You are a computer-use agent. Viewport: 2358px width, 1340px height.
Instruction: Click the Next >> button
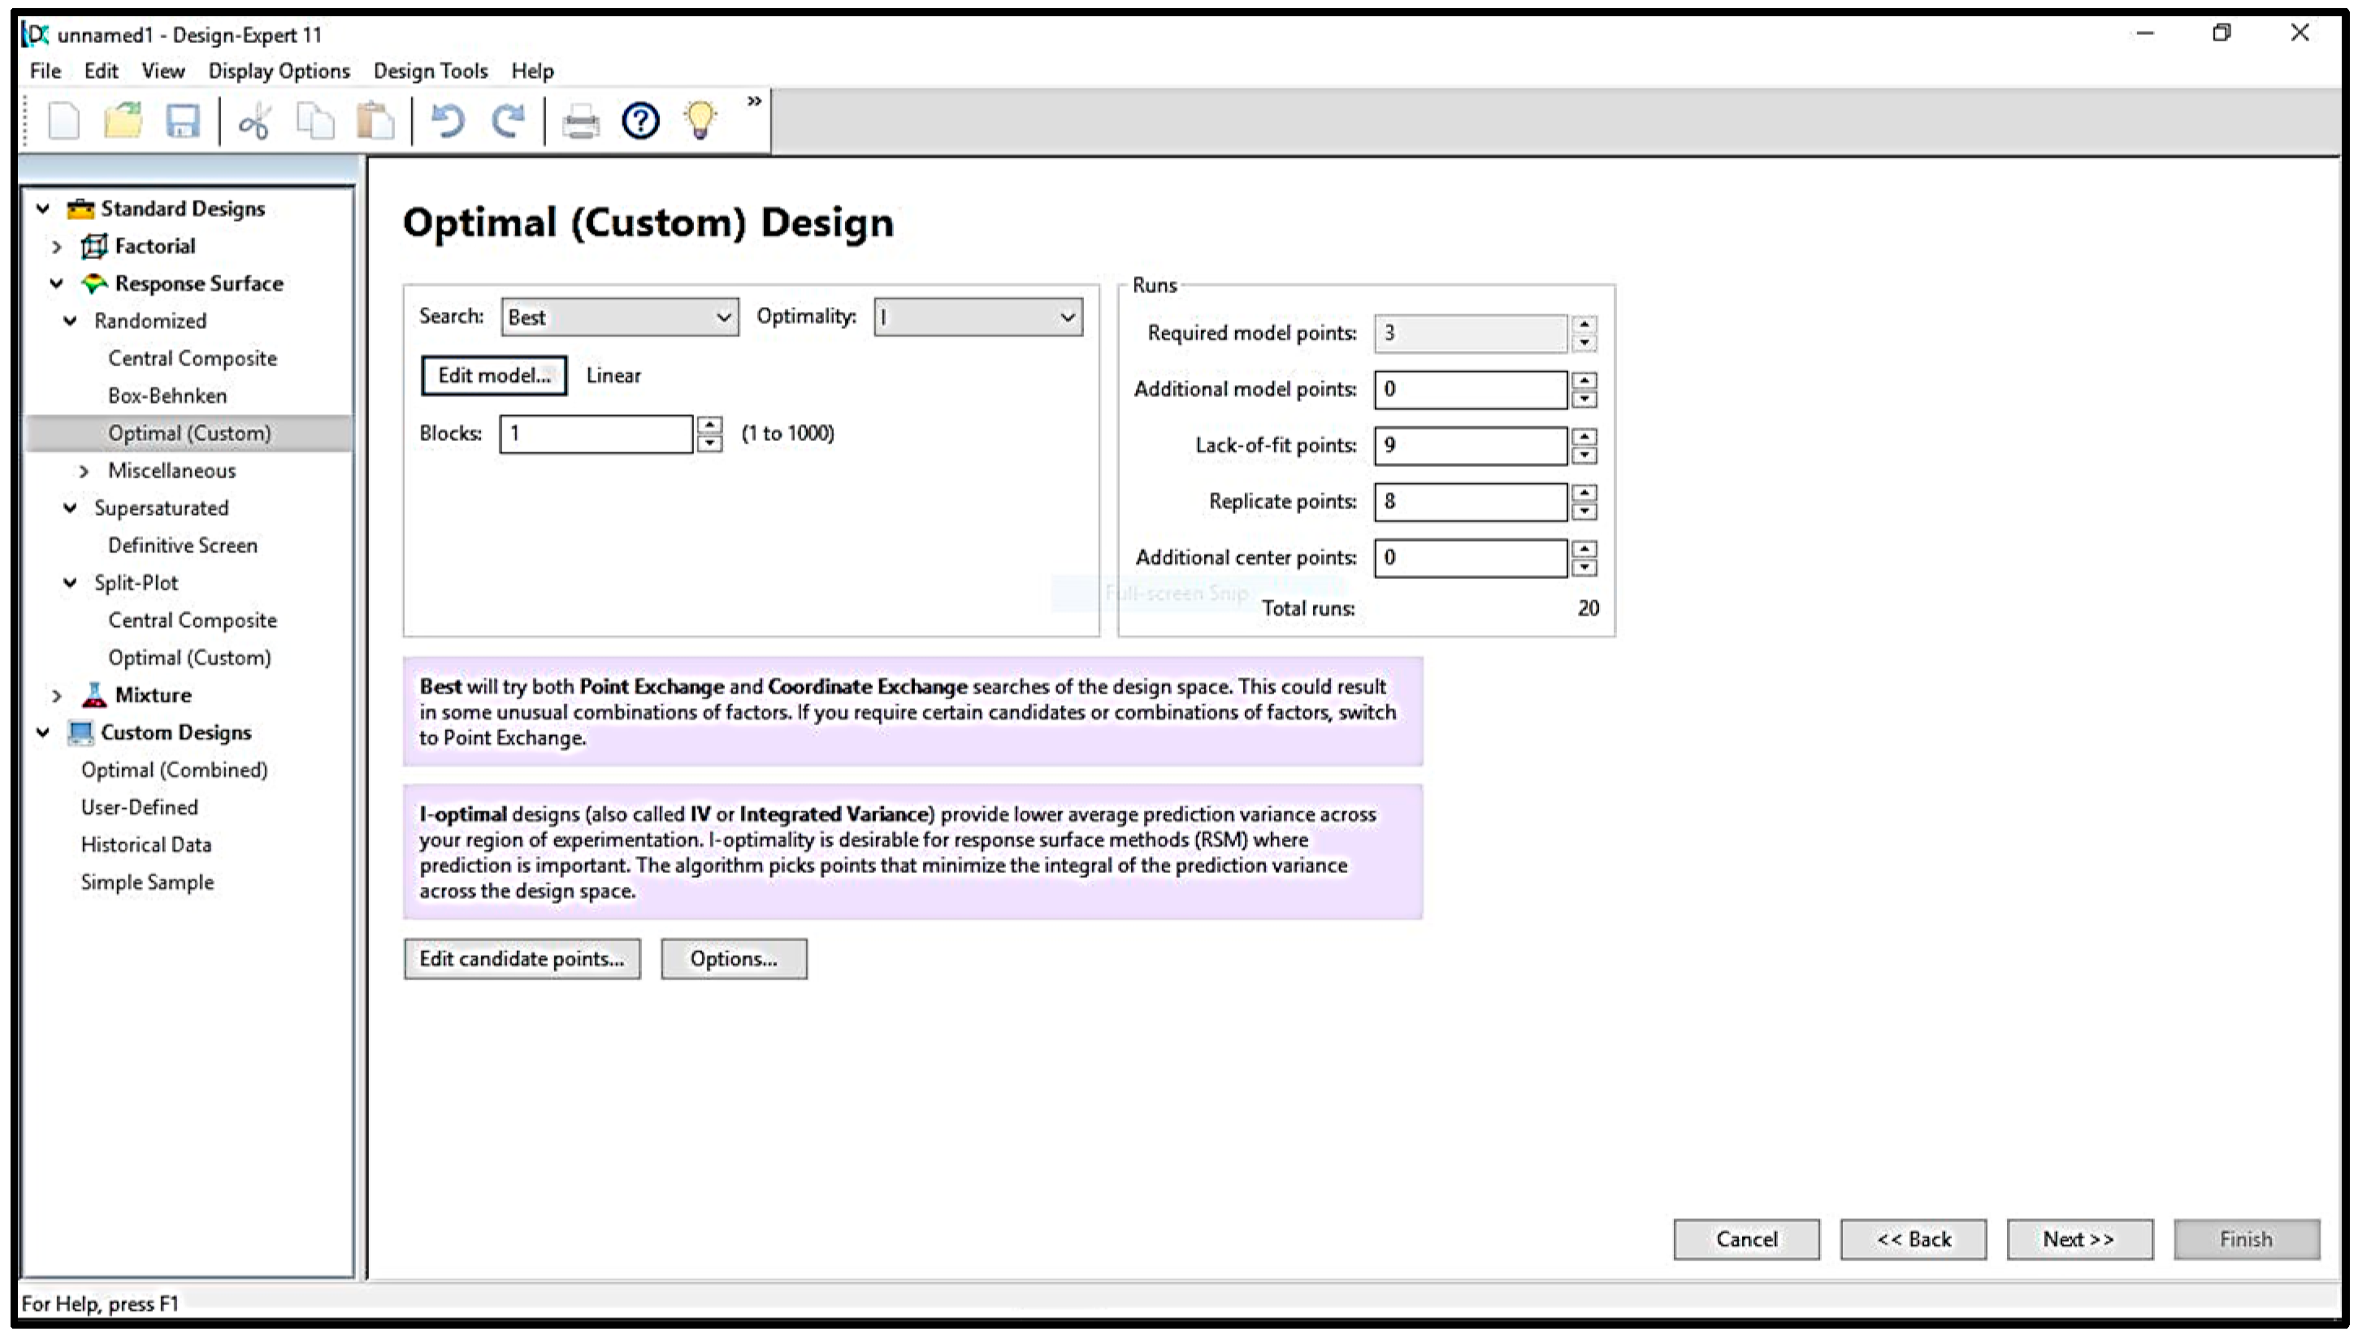pos(2079,1238)
